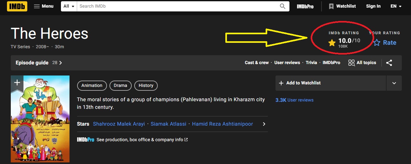Click the gold IMDb rating star
The width and height of the screenshot is (411, 164).
coord(332,43)
